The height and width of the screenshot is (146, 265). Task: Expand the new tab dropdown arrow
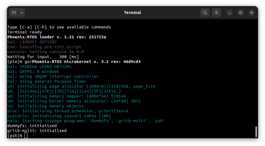[x=22, y=13]
